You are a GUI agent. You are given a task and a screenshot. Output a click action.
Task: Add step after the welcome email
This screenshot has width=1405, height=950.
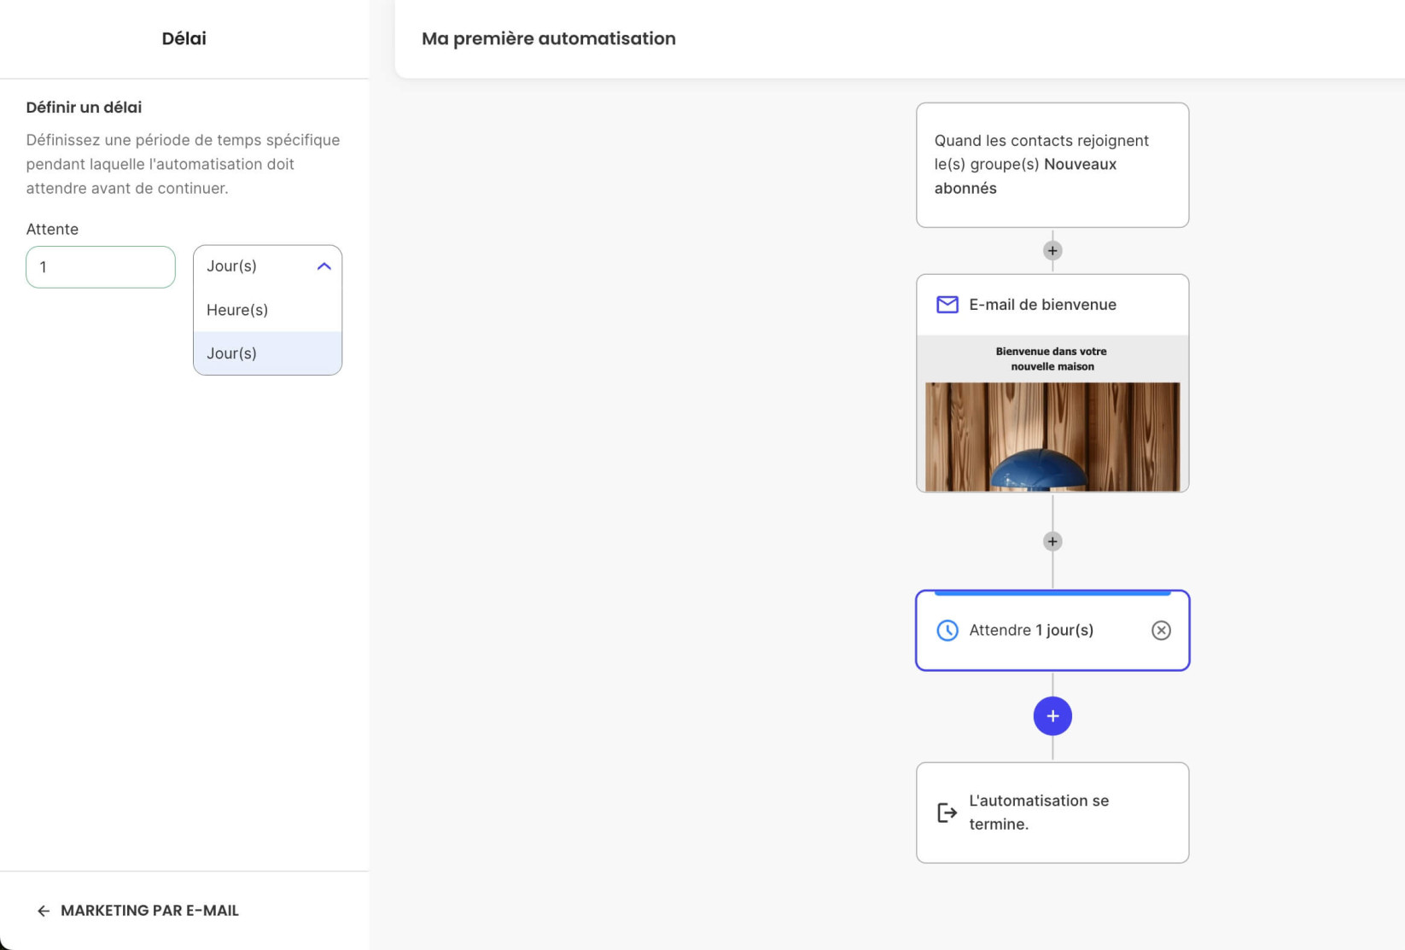coord(1052,541)
